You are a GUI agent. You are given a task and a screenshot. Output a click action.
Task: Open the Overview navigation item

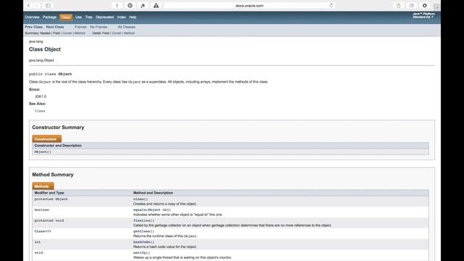click(32, 17)
